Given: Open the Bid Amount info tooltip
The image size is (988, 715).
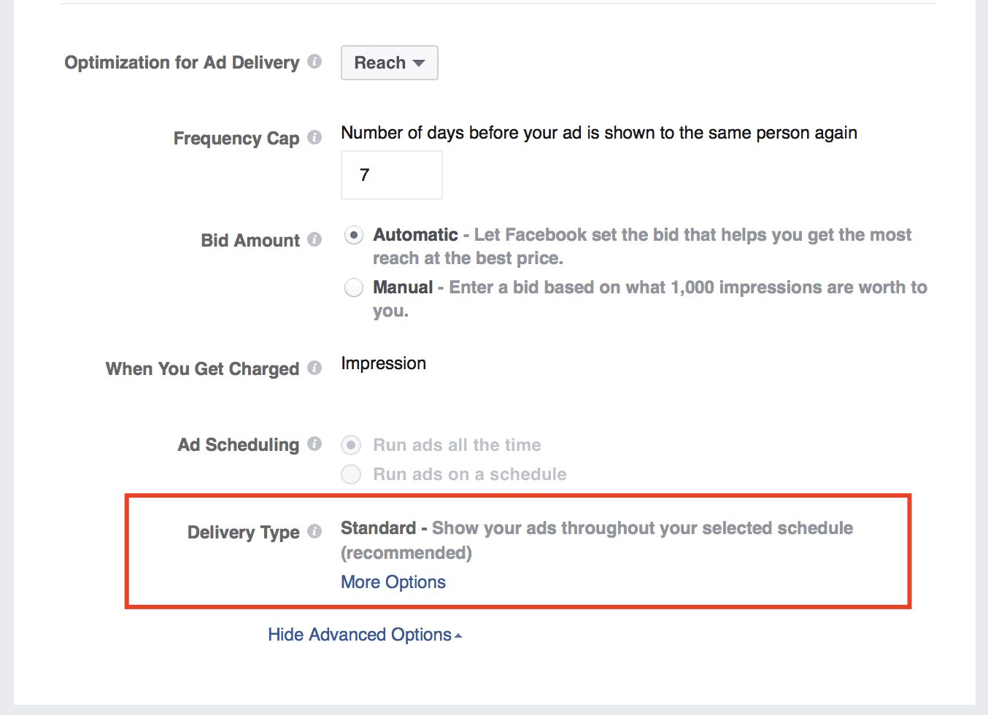Looking at the screenshot, I should point(314,239).
